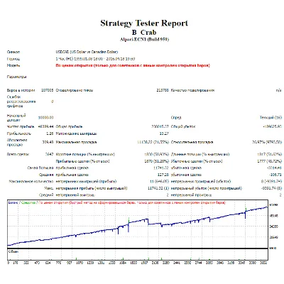Click the "Alpari-ECN1" build line

click(x=144, y=39)
